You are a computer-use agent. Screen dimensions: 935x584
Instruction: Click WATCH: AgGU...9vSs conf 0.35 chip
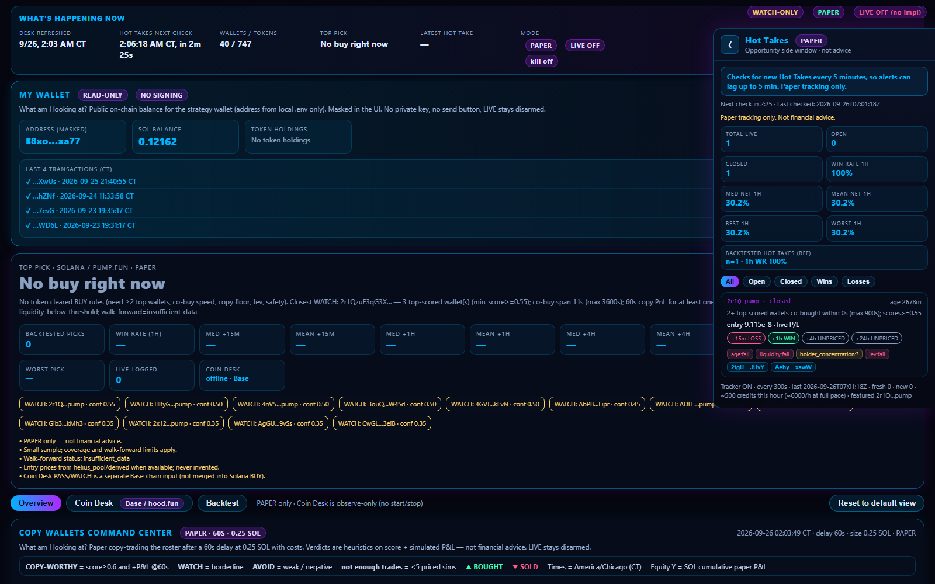[x=278, y=423]
